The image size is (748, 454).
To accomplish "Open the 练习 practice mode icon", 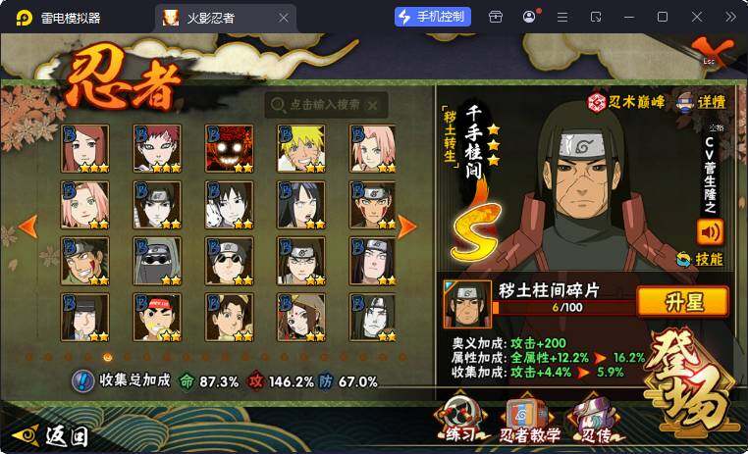I will (x=460, y=418).
